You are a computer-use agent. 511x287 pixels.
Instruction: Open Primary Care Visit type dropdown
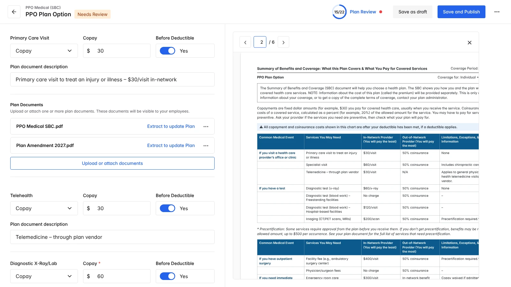click(44, 51)
